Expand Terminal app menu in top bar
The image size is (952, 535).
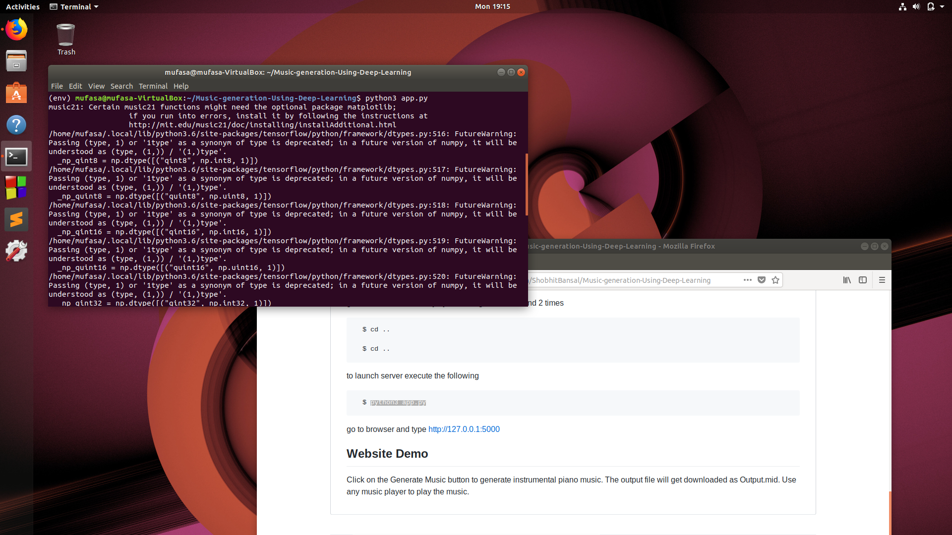(74, 6)
